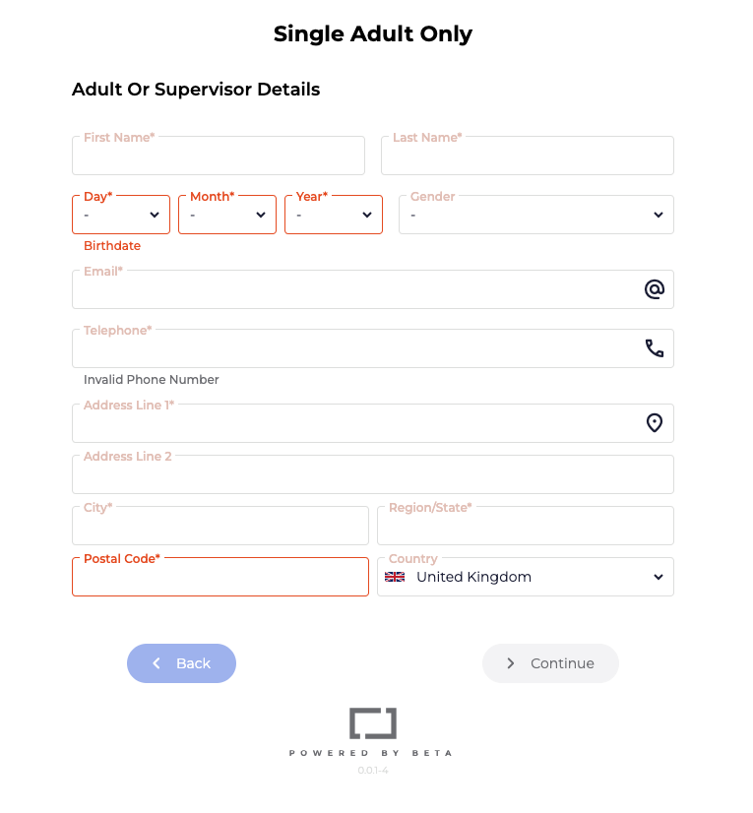
Task: Open the Gender dropdown
Action: (x=536, y=215)
